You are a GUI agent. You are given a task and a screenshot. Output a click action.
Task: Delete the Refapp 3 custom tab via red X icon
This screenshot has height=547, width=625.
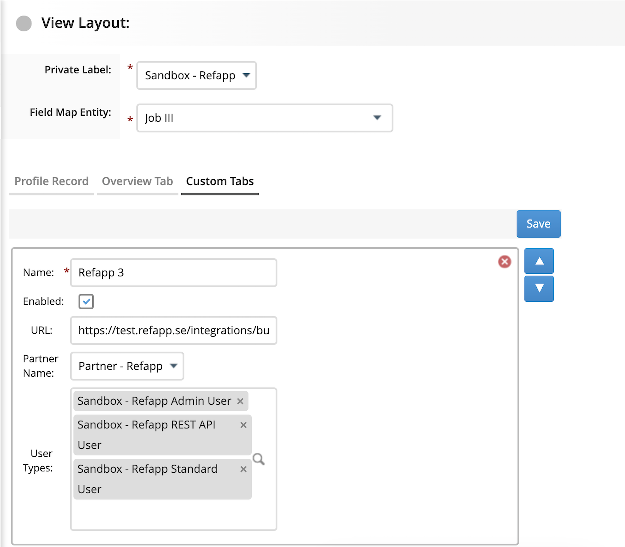coord(504,262)
